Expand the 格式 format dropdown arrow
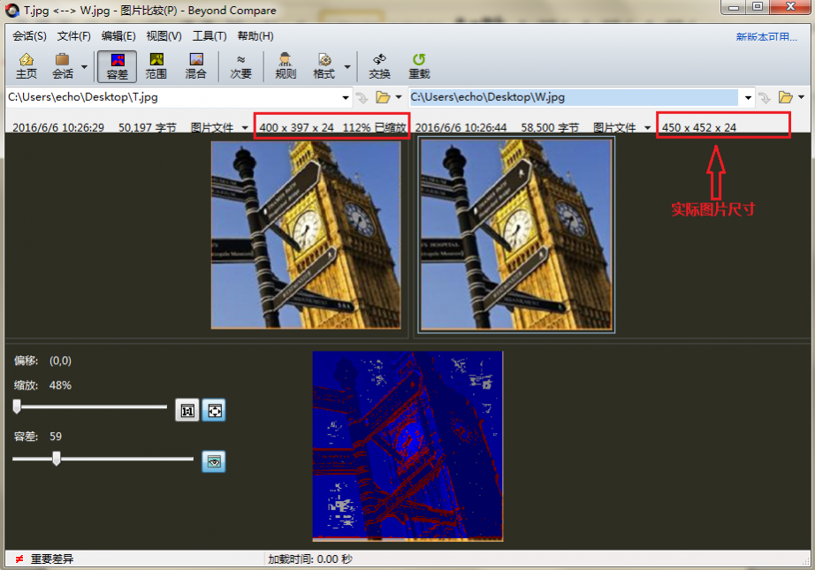Viewport: 815px width, 570px height. click(347, 67)
